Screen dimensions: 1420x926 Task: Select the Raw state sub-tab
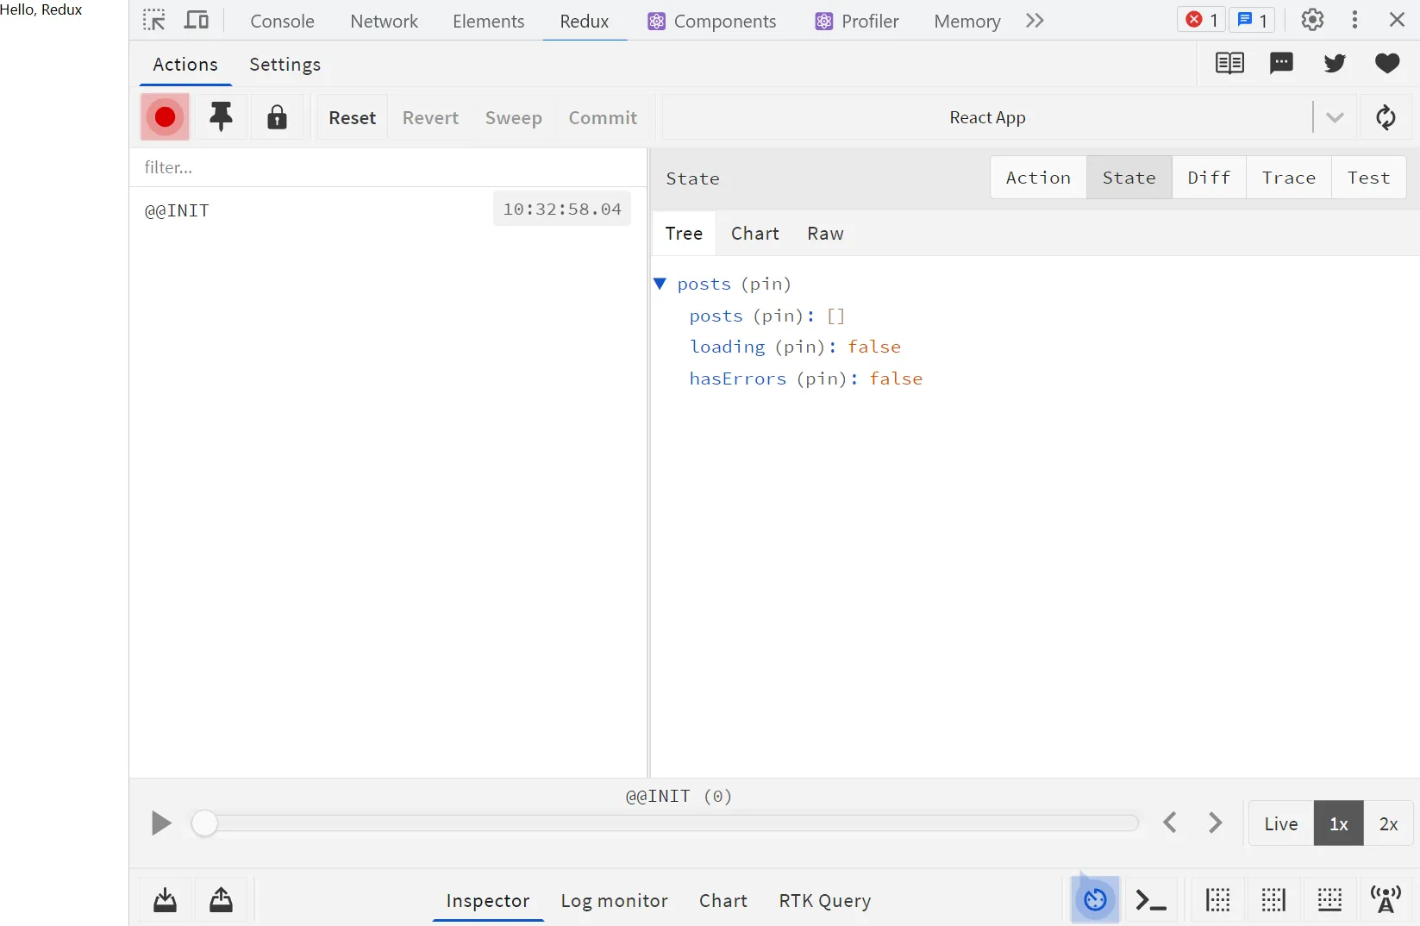click(x=825, y=234)
